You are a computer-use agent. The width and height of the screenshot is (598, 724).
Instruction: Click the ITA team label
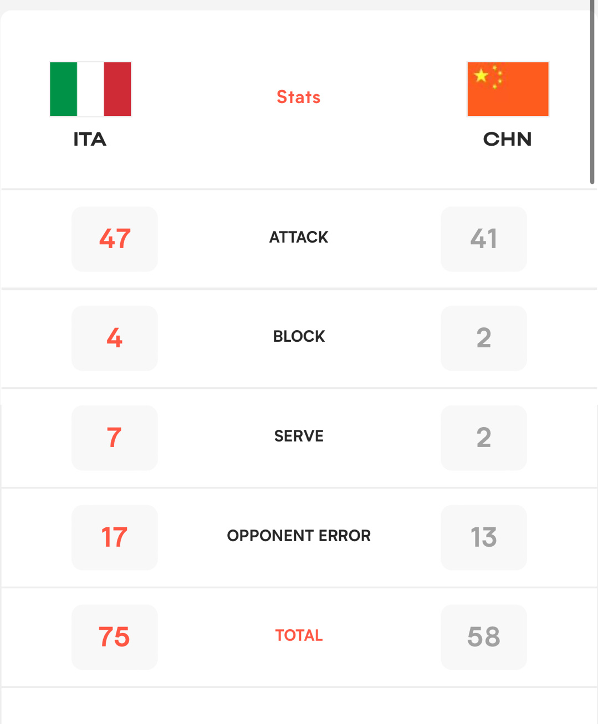pos(90,139)
